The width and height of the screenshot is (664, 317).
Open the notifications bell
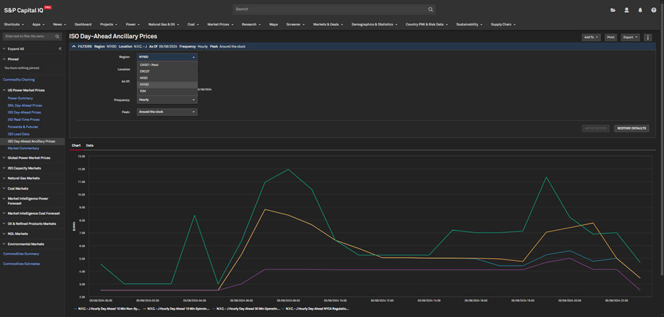click(x=640, y=10)
